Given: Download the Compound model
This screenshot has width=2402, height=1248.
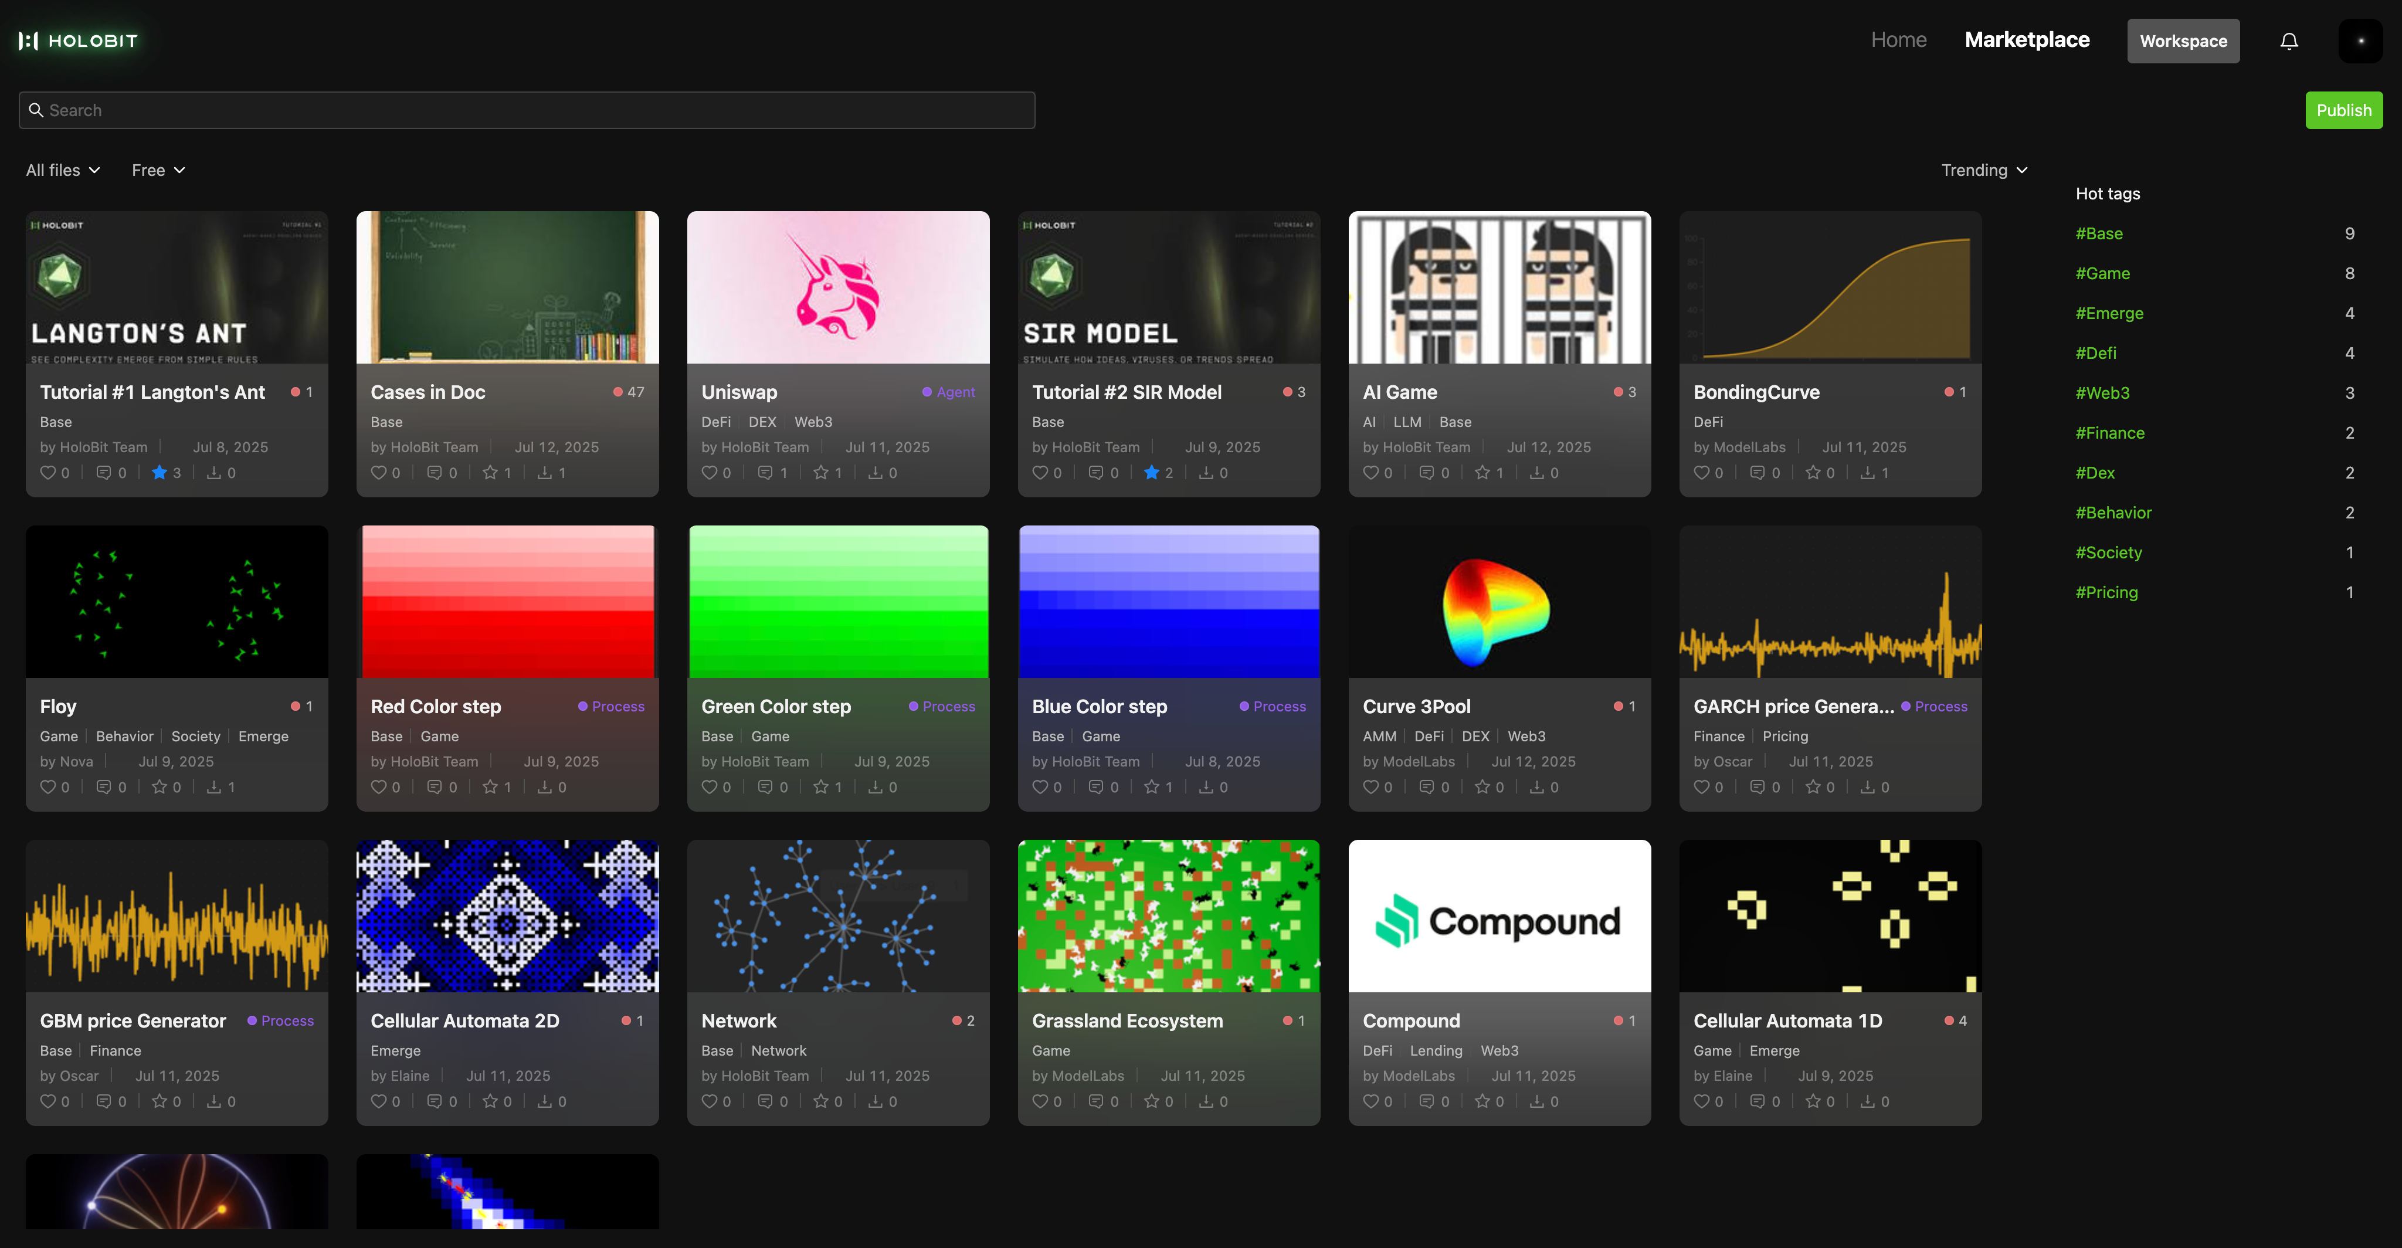Looking at the screenshot, I should tap(1536, 1101).
